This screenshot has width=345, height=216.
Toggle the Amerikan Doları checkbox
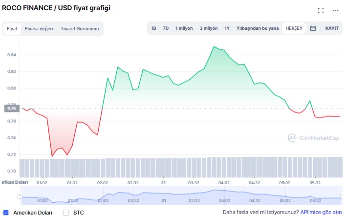click(6, 213)
